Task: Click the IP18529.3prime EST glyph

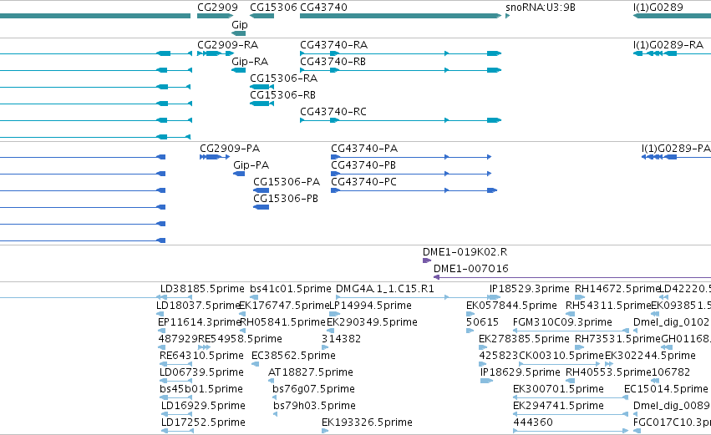Action: click(x=495, y=297)
